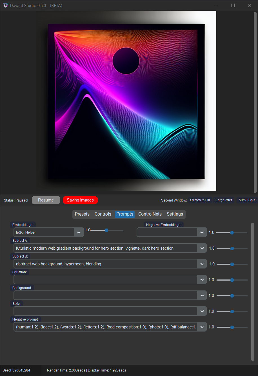Choose Large After for the second window

pyautogui.click(x=224, y=200)
